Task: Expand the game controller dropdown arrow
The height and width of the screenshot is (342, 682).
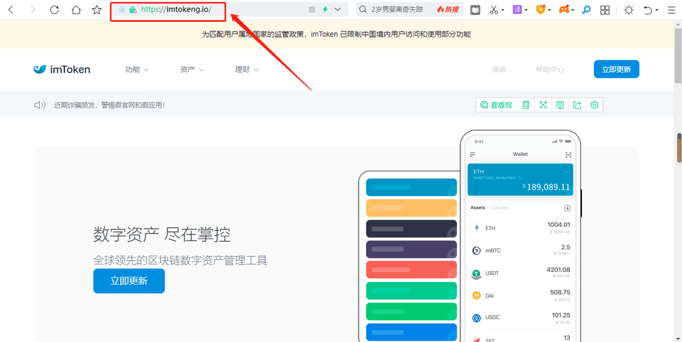Action: click(573, 10)
